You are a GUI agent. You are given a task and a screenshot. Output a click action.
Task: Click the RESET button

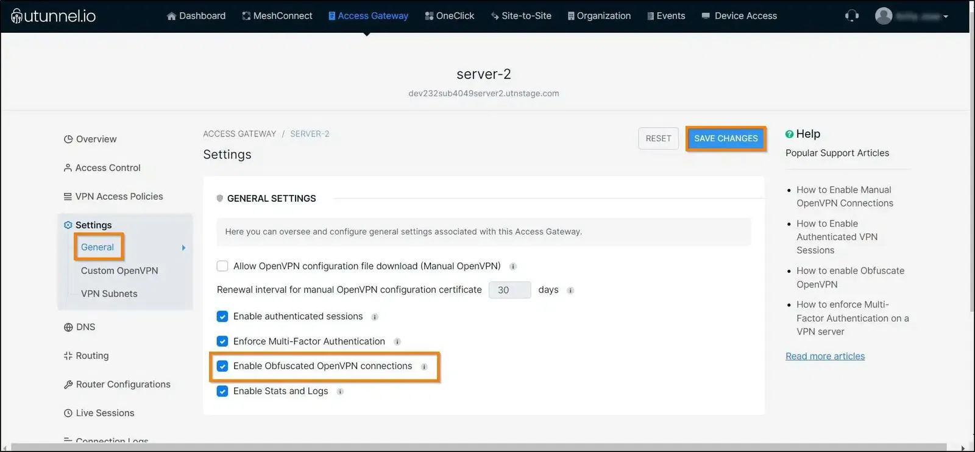[x=658, y=138]
